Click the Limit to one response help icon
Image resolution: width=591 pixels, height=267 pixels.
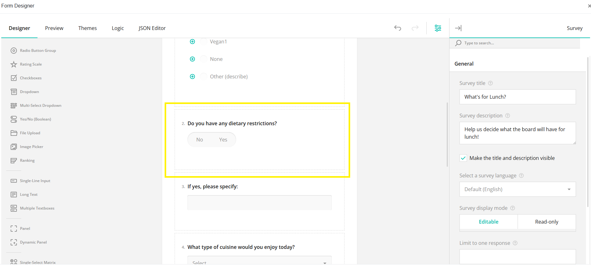point(515,243)
